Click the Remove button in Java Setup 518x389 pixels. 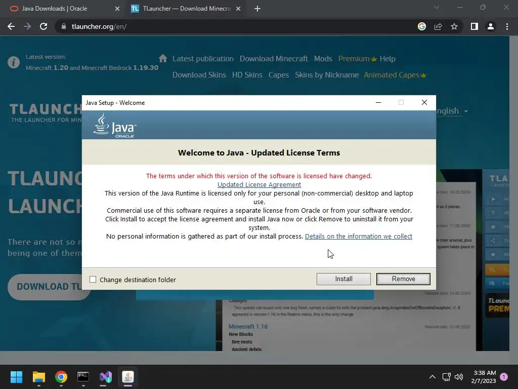point(403,279)
